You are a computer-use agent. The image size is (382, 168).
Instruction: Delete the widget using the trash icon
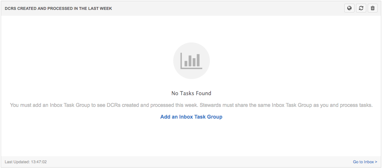373,8
